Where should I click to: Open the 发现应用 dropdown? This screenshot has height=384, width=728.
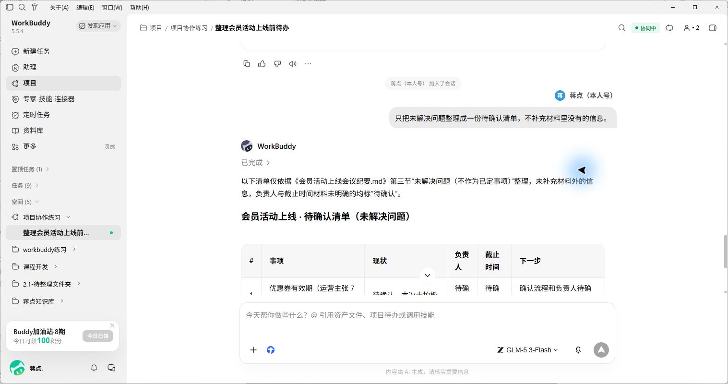(98, 26)
